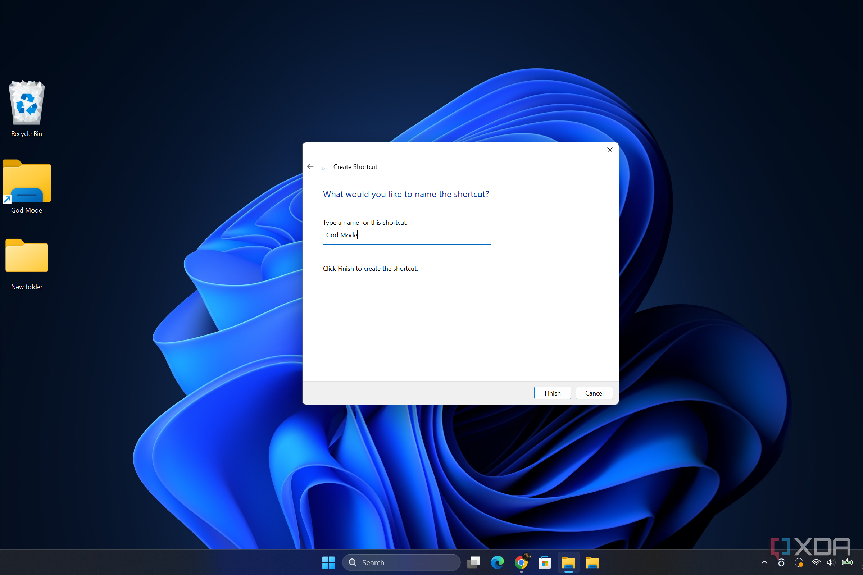This screenshot has width=863, height=575.
Task: Select the God Mode desktop shortcut
Action: point(26,186)
